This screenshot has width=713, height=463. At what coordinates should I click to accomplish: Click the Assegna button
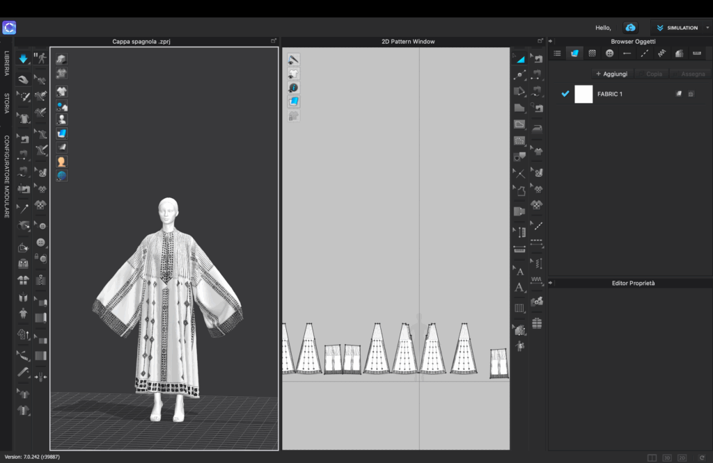[693, 74]
